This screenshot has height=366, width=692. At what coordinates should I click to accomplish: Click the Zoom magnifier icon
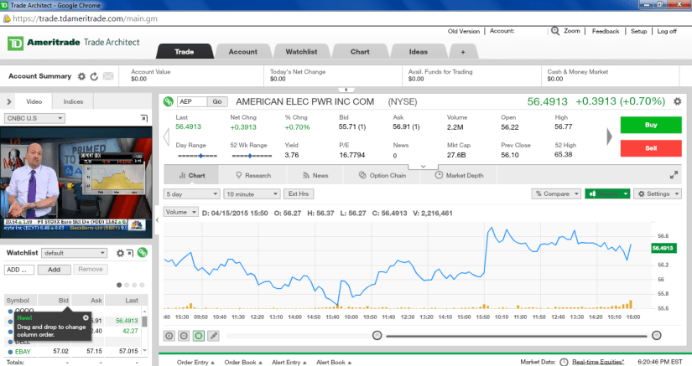click(555, 31)
